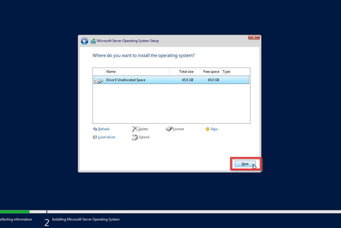Click the Load driver disc icon

tap(95, 137)
